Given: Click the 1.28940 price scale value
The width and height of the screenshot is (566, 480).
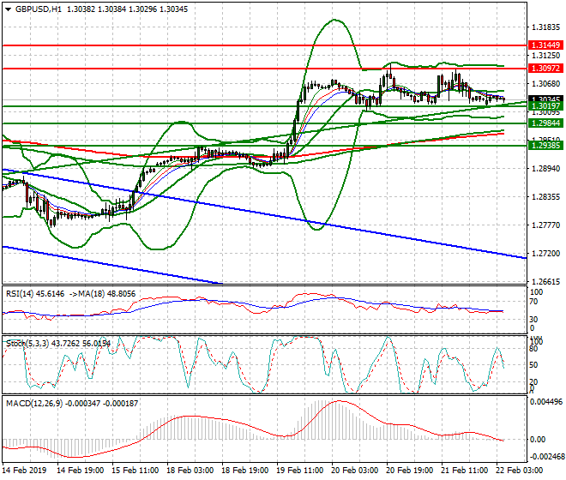Looking at the screenshot, I should (546, 169).
